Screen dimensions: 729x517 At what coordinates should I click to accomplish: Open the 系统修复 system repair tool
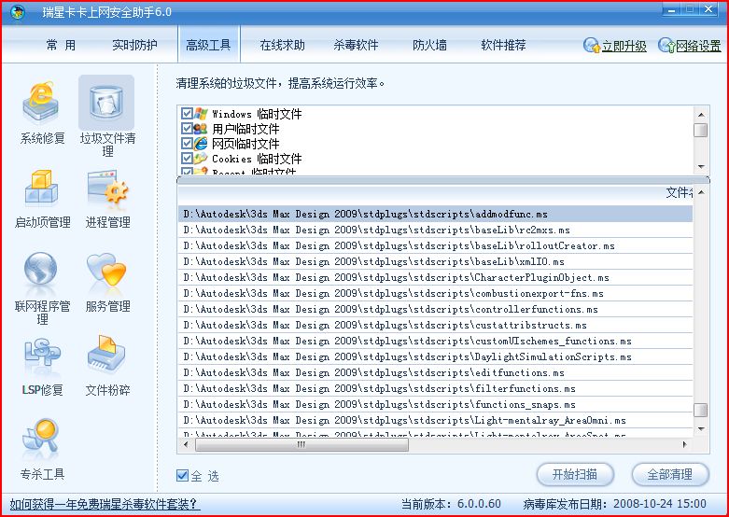tap(41, 104)
